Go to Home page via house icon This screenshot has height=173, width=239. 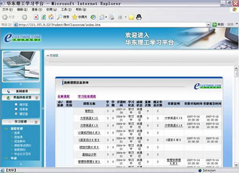[51, 17]
